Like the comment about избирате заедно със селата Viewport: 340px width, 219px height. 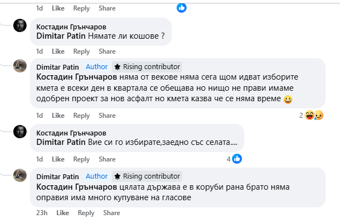tap(58, 159)
